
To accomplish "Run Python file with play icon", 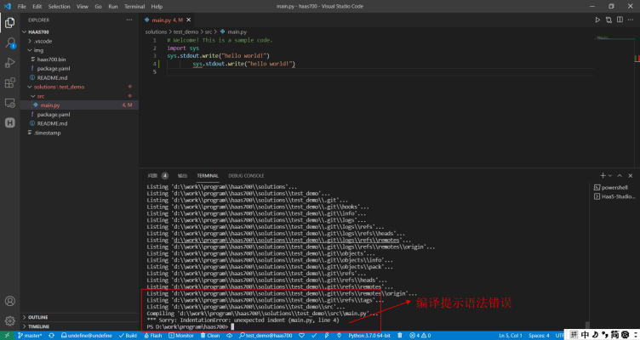I will point(599,19).
